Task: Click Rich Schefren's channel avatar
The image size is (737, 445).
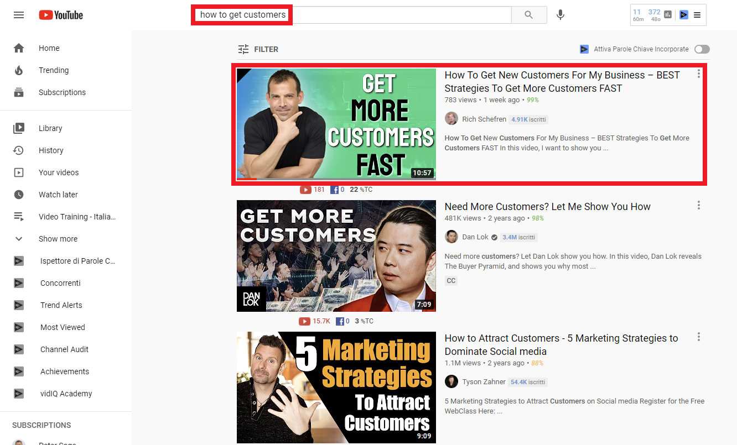Action: (451, 119)
